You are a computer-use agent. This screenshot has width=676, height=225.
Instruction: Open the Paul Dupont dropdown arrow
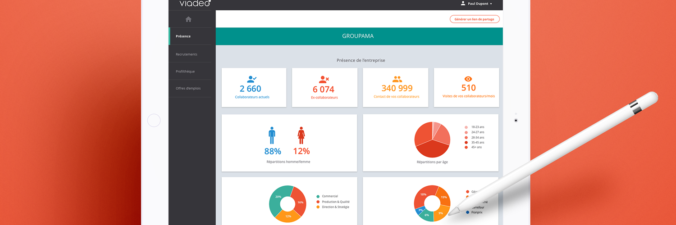coord(491,4)
